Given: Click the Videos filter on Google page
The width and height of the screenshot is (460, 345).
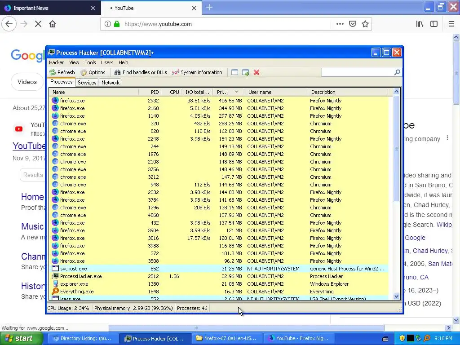Looking at the screenshot, I should coord(27,82).
